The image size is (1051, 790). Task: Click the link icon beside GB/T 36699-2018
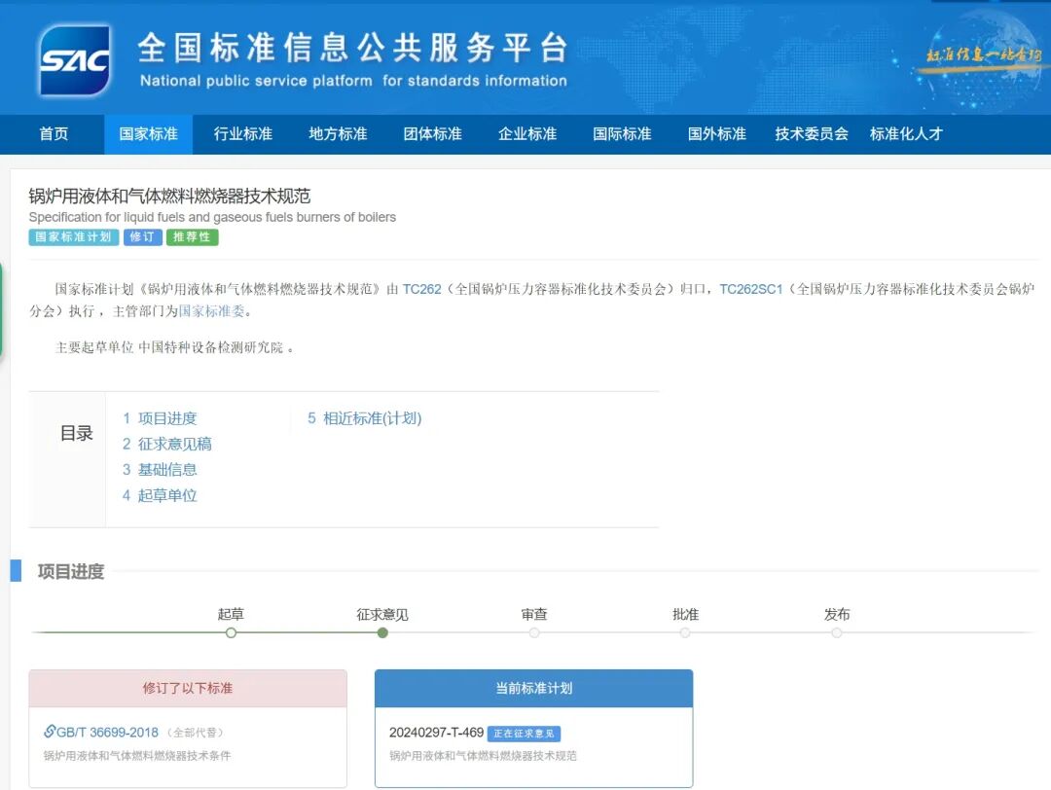pyautogui.click(x=50, y=732)
